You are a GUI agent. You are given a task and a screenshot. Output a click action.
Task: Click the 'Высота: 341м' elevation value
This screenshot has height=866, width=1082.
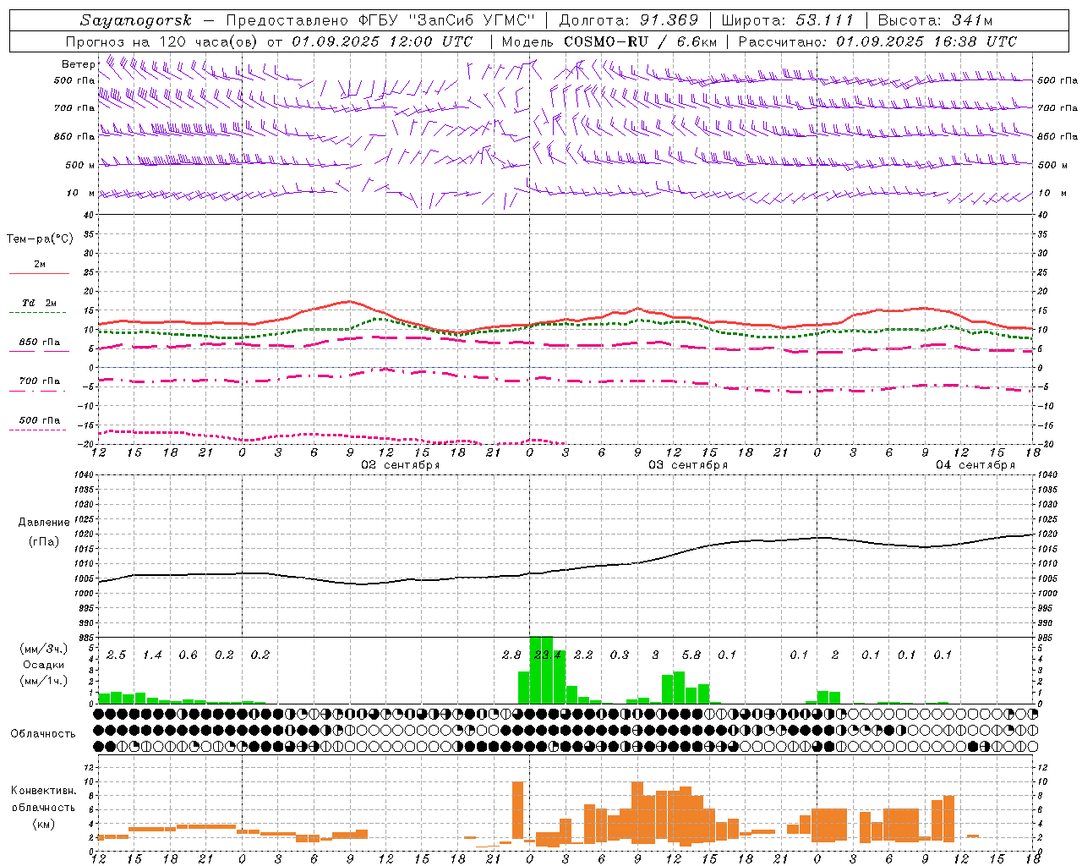tap(935, 20)
